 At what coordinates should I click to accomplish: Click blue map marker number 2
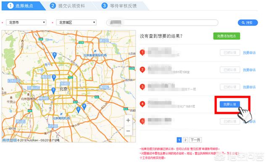click(78, 110)
